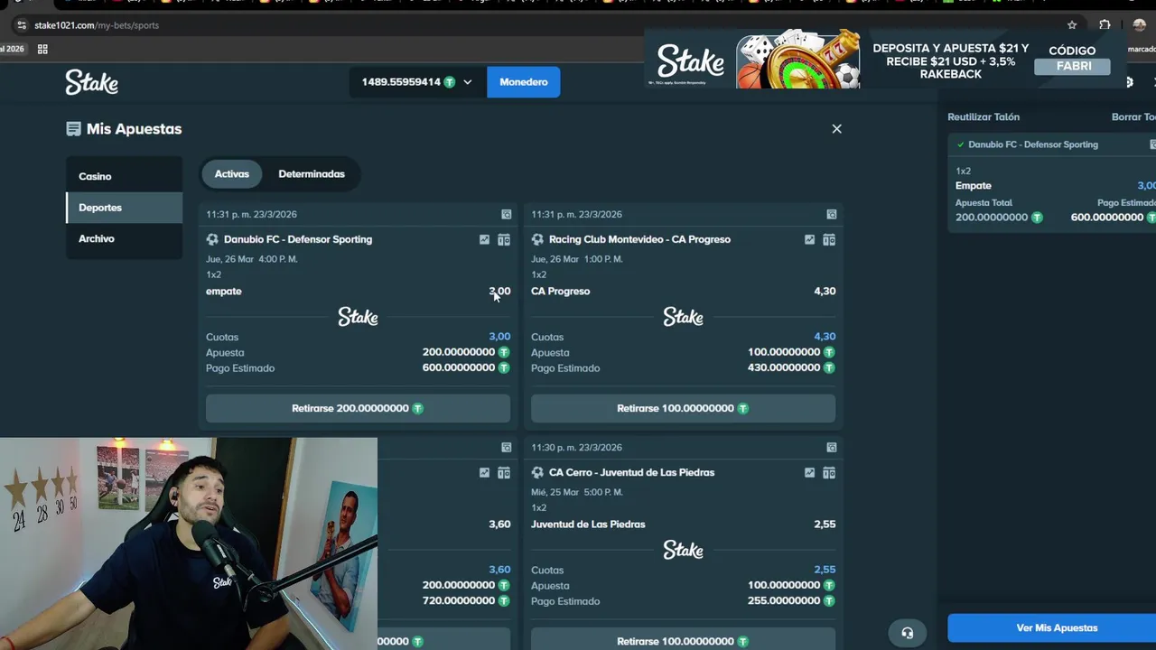Open stats chart icon for Danubio FC match

click(484, 239)
